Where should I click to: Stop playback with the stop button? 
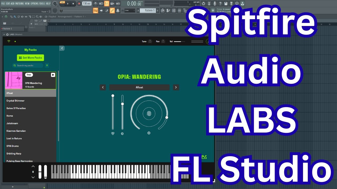click(73, 4)
